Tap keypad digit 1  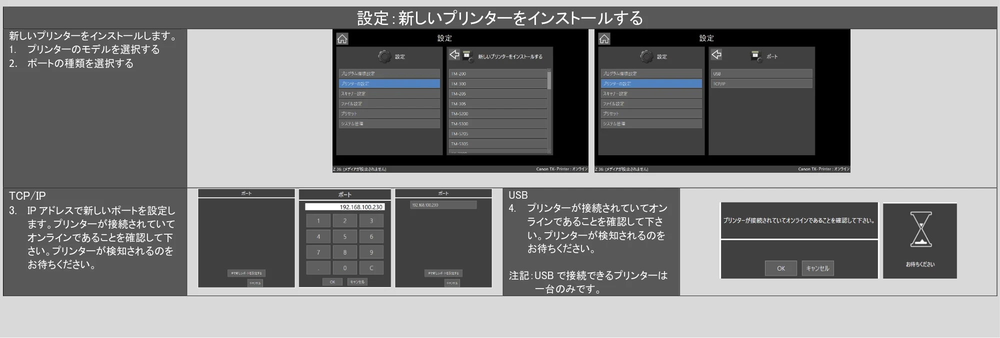coord(318,221)
